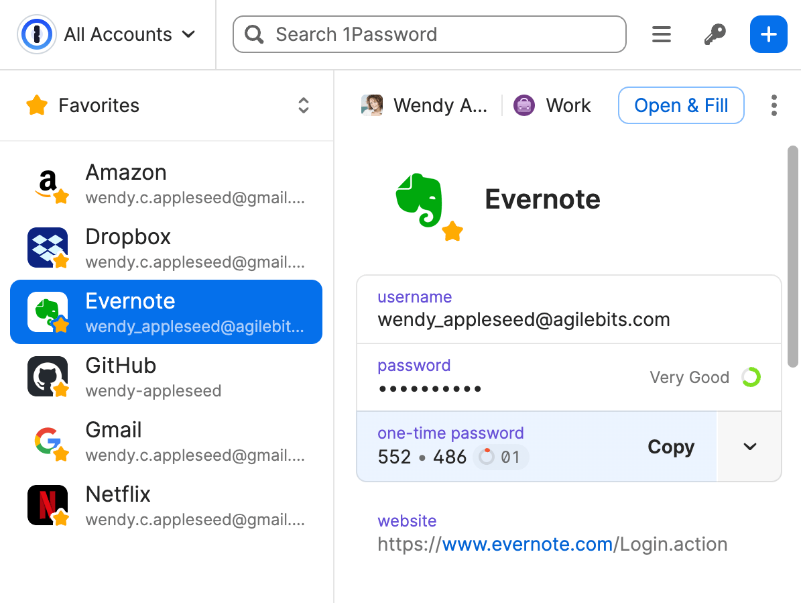Click the Amazon logo icon
Viewport: 801px width, 603px height.
click(48, 184)
